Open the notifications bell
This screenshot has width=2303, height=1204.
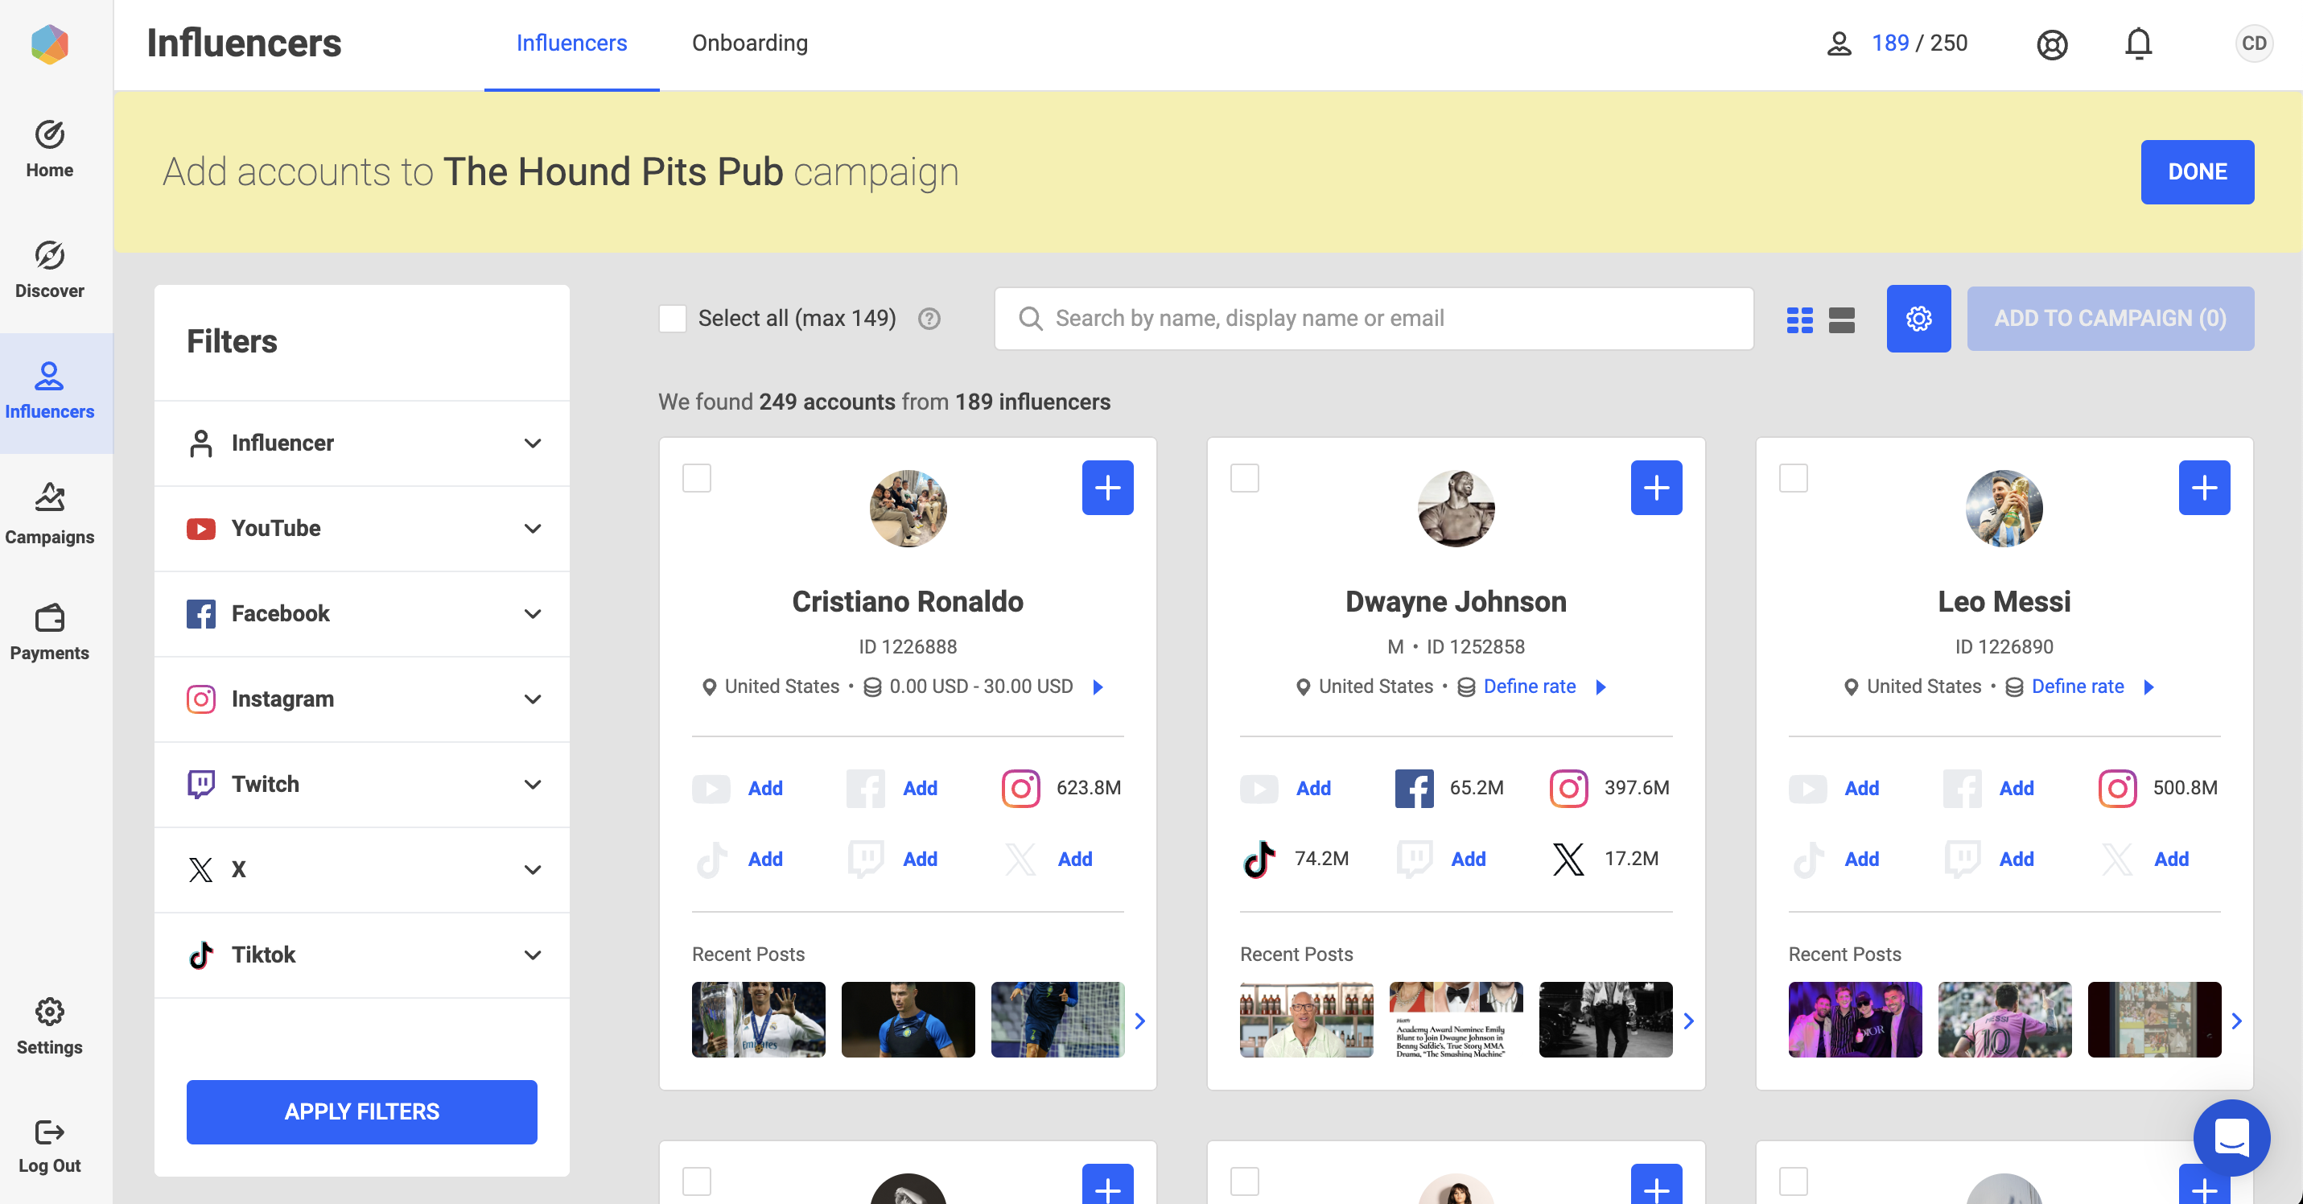click(2137, 43)
